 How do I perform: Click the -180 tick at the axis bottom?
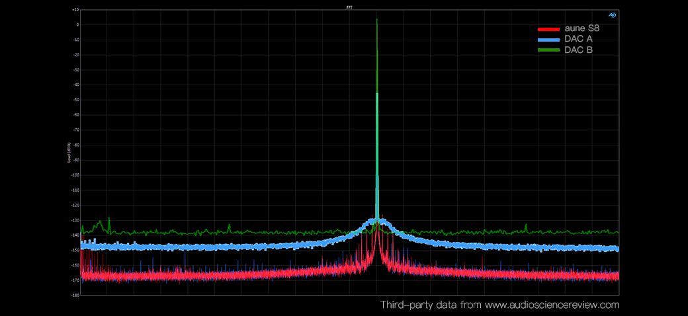(75, 295)
